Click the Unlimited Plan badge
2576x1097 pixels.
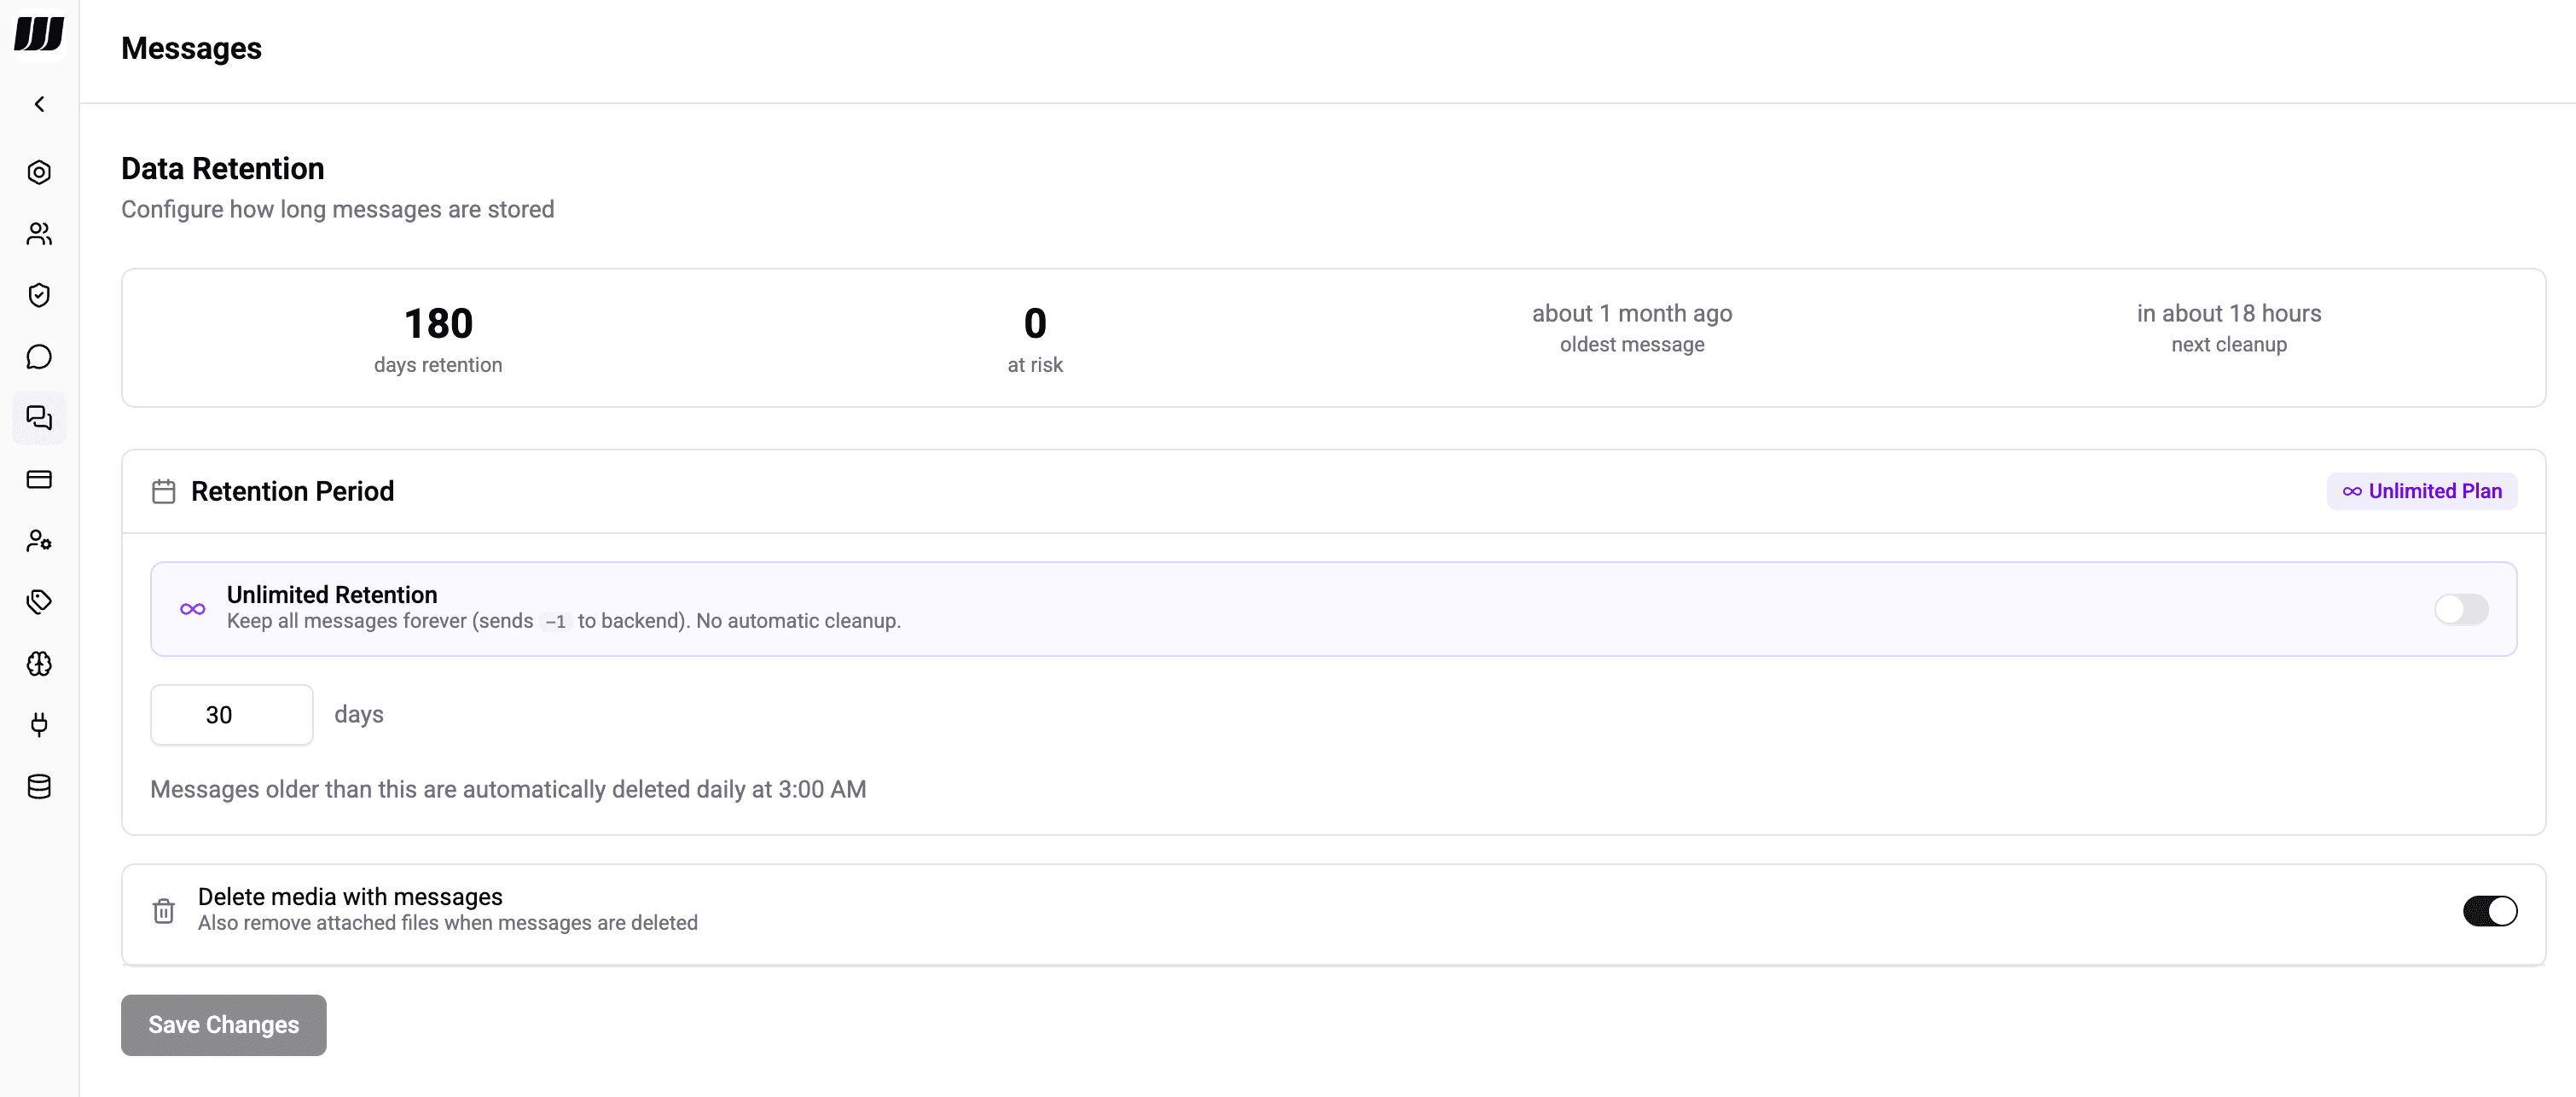pos(2421,491)
